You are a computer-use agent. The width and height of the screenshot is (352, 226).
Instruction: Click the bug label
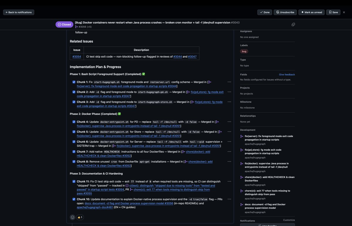click(x=244, y=51)
